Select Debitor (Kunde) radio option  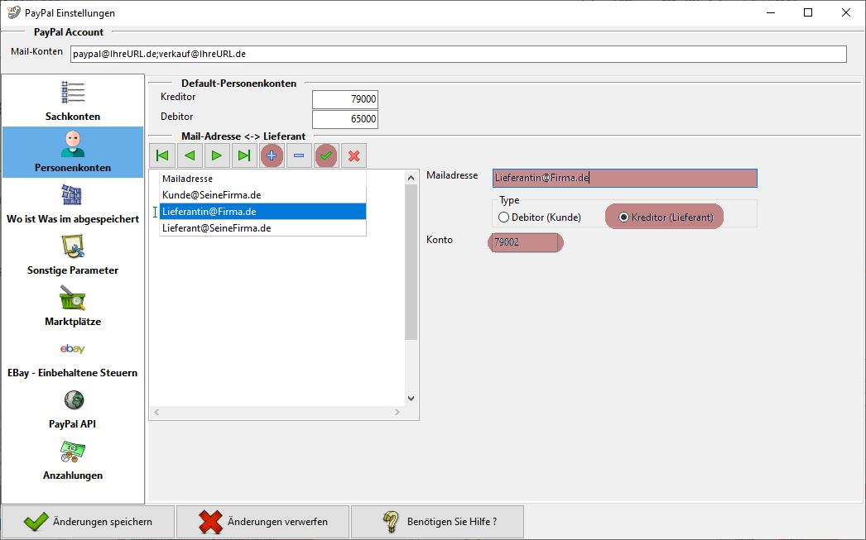click(503, 217)
